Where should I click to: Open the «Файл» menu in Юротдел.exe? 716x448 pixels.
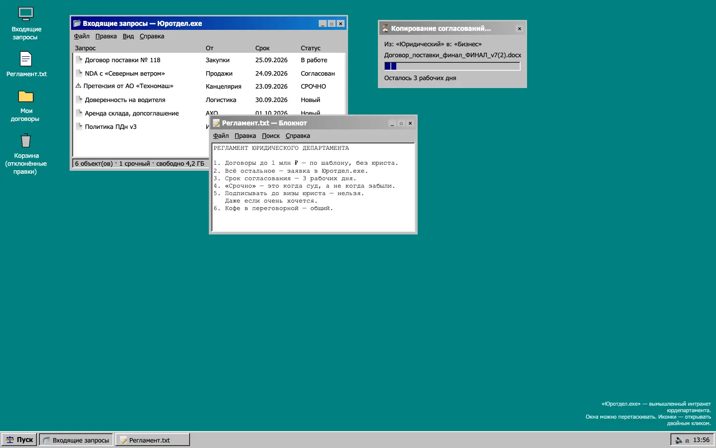[x=82, y=36]
